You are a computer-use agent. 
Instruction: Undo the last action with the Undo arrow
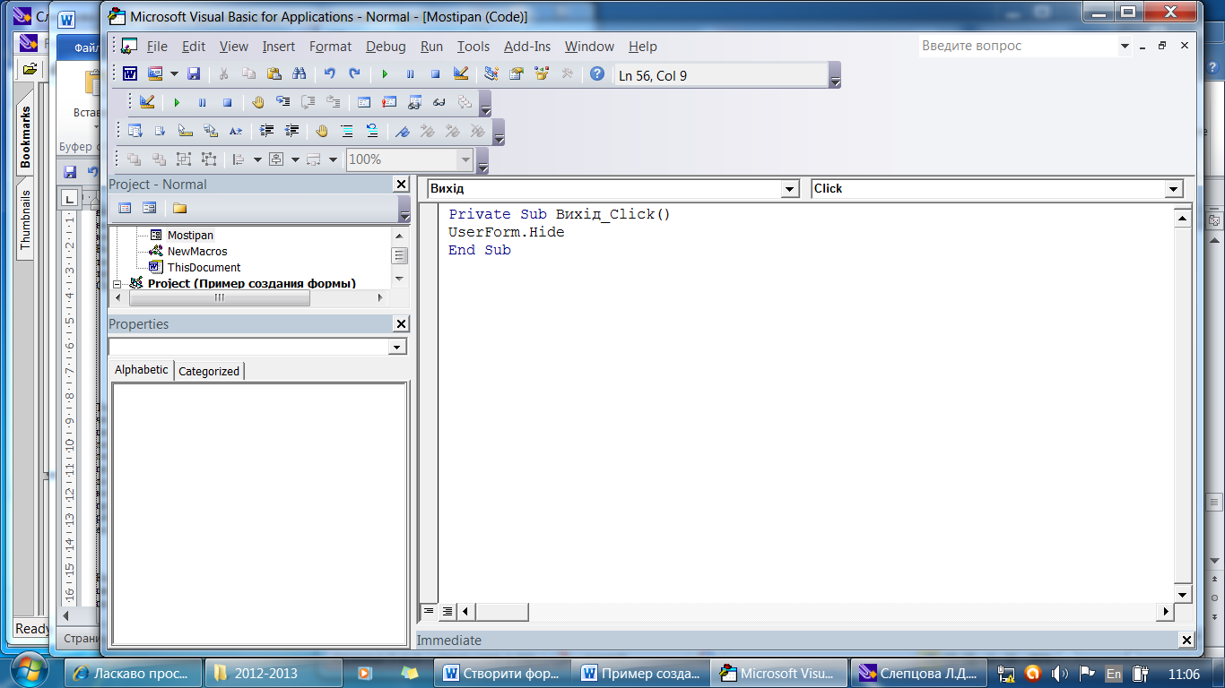pos(330,74)
